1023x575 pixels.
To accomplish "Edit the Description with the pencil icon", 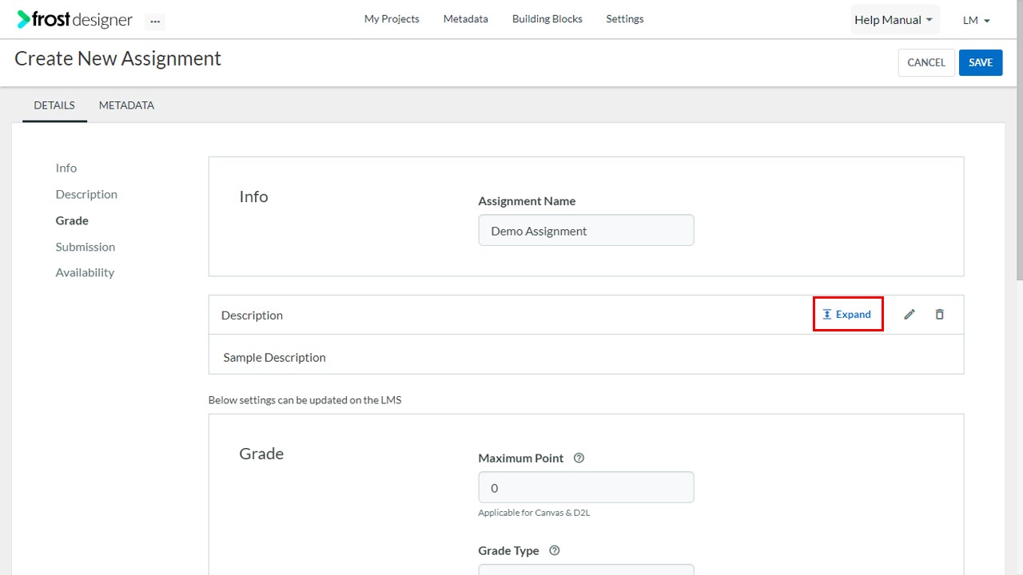I will click(x=909, y=315).
